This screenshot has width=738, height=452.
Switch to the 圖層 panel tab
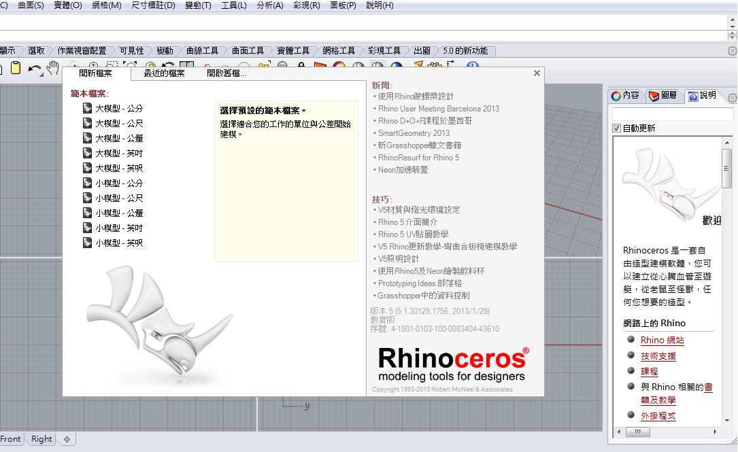pyautogui.click(x=662, y=95)
